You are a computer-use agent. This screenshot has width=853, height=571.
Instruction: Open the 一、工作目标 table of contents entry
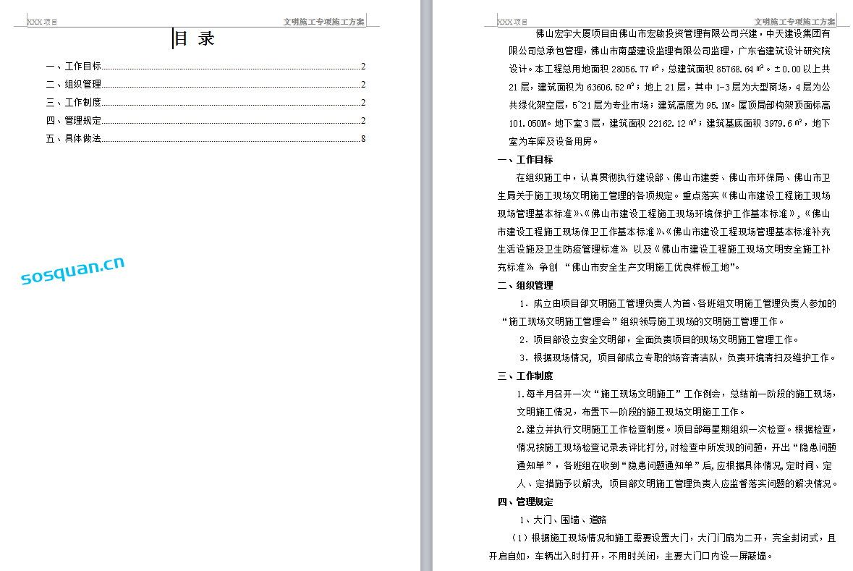coord(73,66)
